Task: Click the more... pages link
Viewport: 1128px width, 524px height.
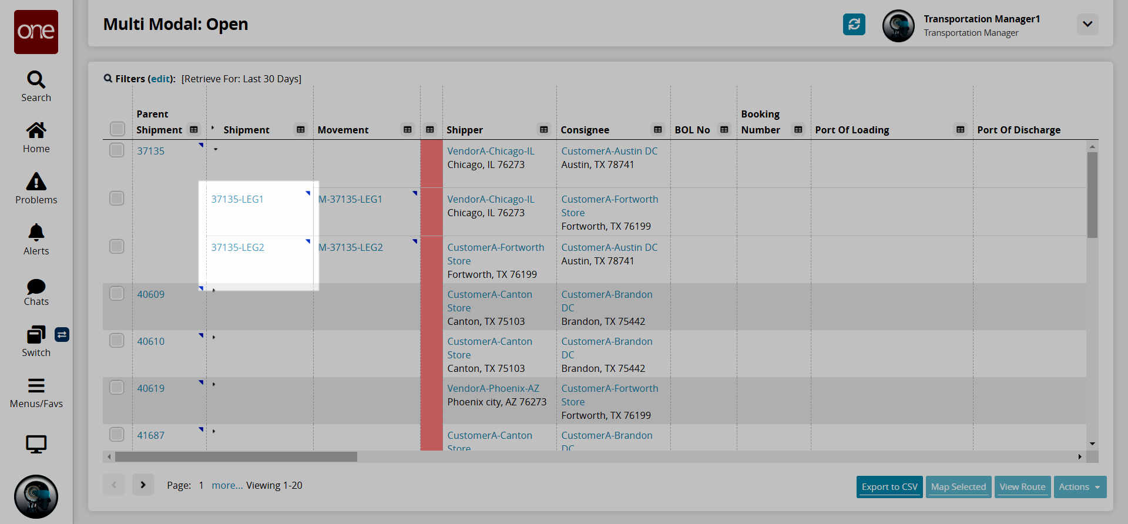Action: (x=227, y=485)
